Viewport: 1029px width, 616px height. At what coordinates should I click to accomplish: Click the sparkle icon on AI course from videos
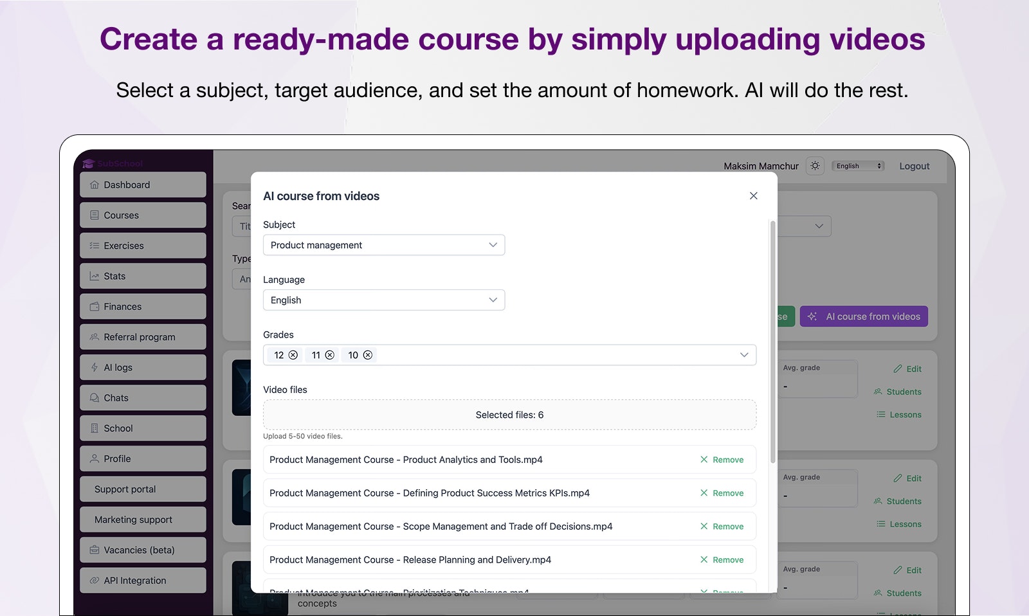812,316
